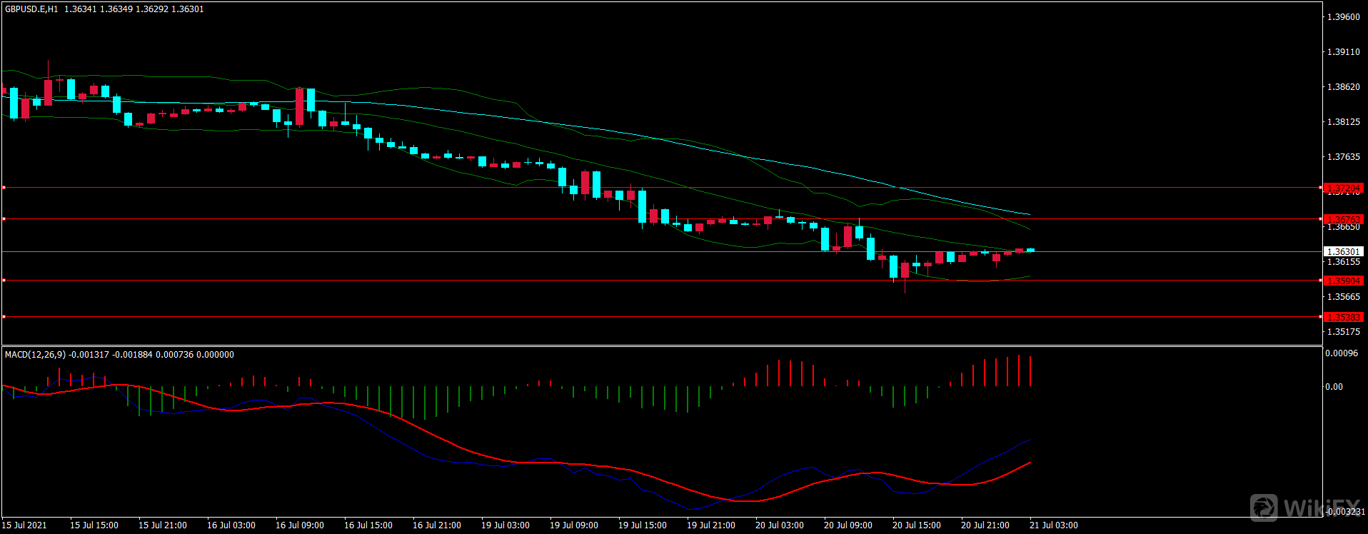Image resolution: width=1368 pixels, height=534 pixels.
Task: Click the 1.37635 label on price axis
Action: click(1343, 157)
